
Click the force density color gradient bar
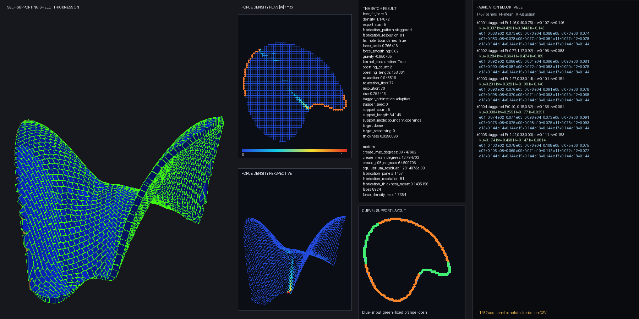[295, 151]
